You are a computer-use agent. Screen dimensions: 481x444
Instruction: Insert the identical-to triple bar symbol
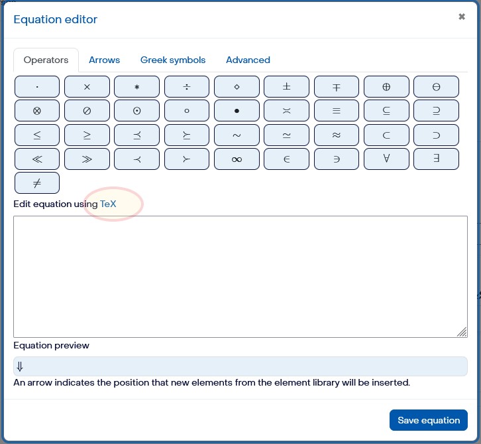(336, 111)
